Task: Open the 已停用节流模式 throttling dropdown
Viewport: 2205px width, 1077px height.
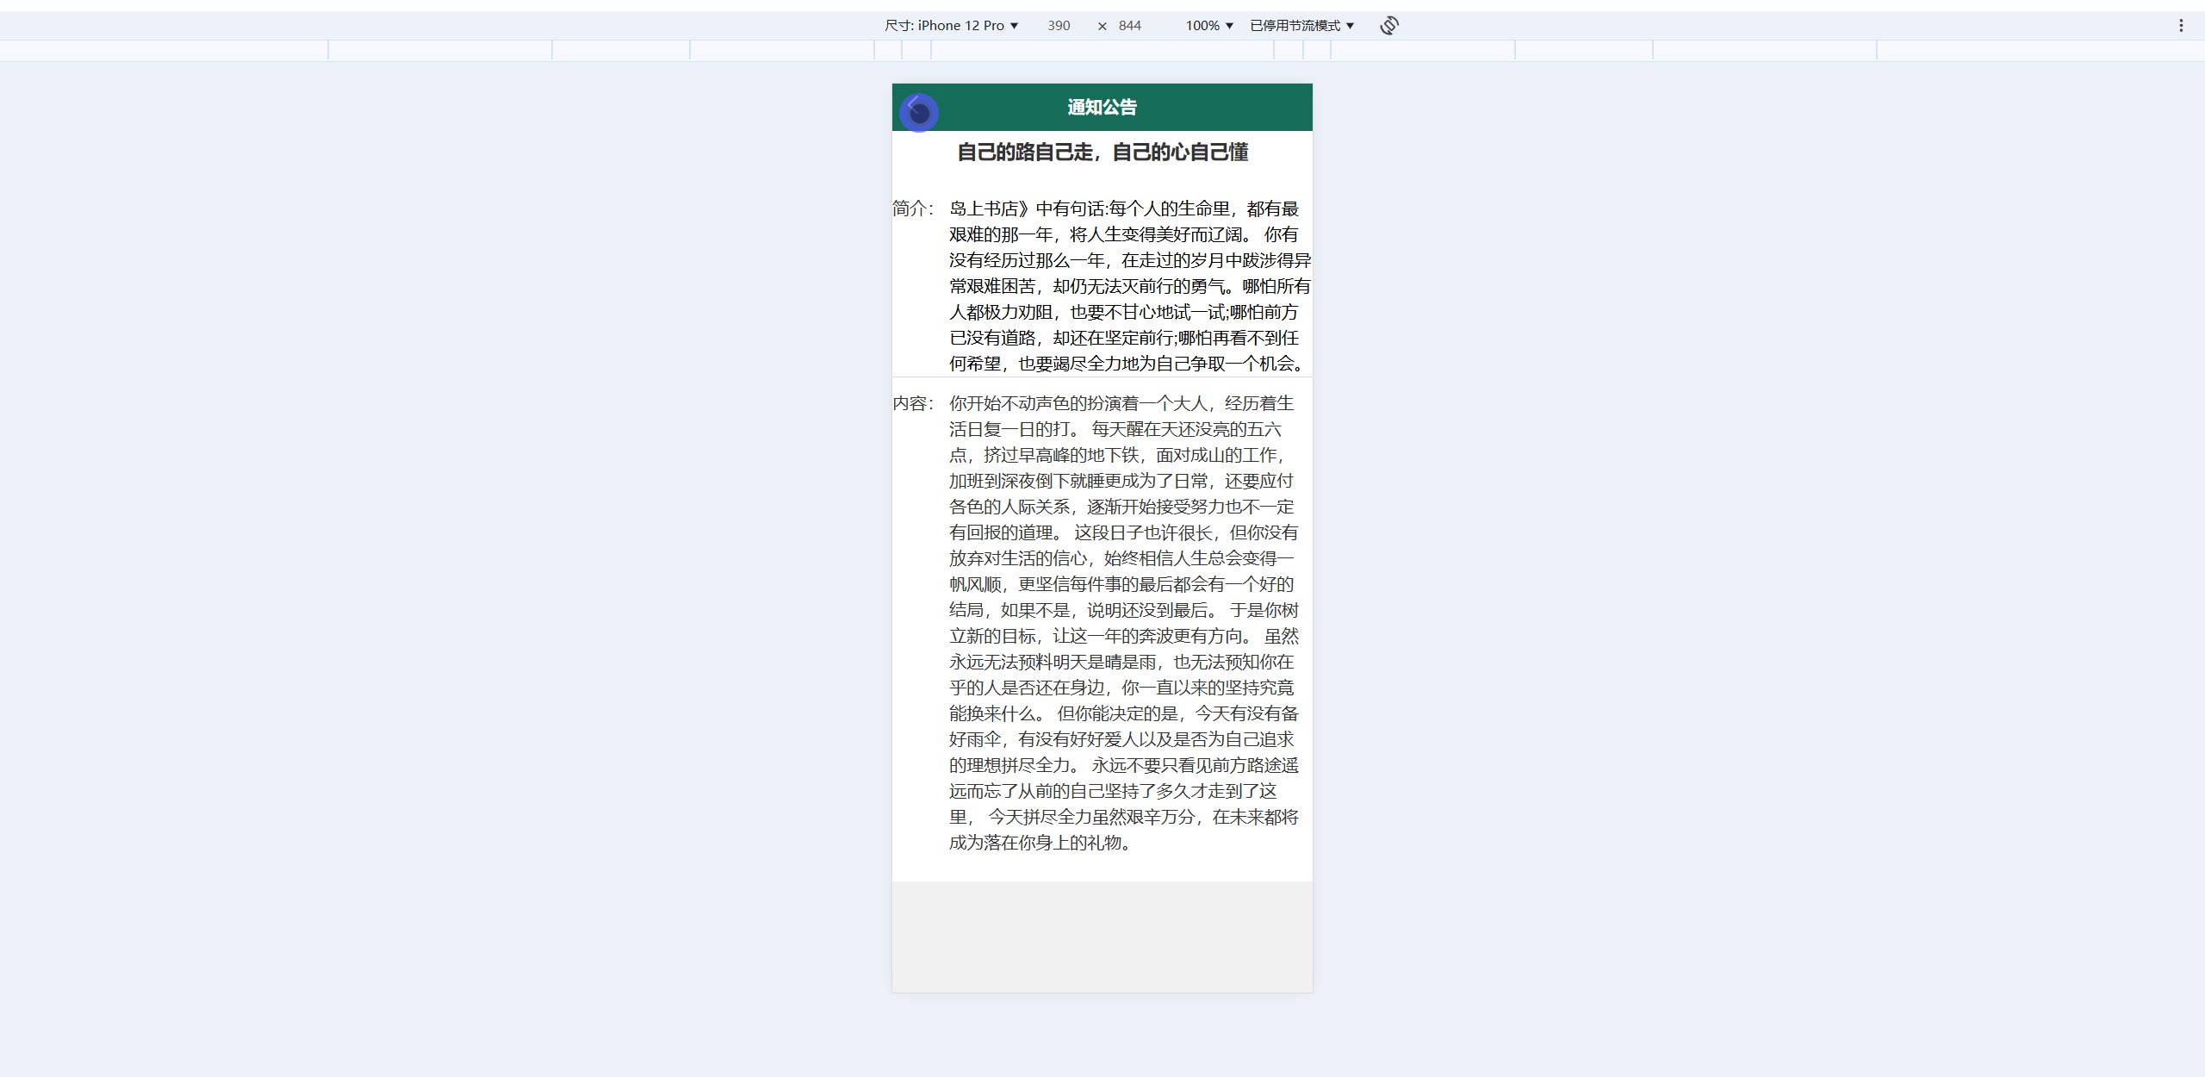Action: 1301,26
